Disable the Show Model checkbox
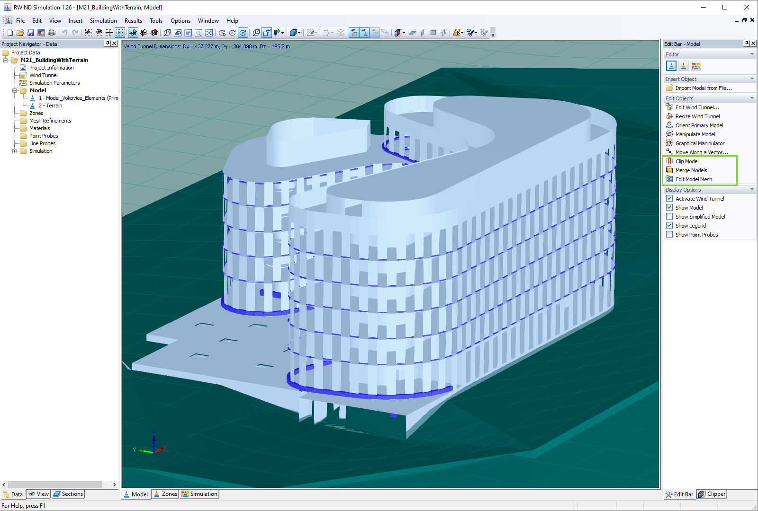Screen dimensions: 758x511 pyautogui.click(x=669, y=207)
